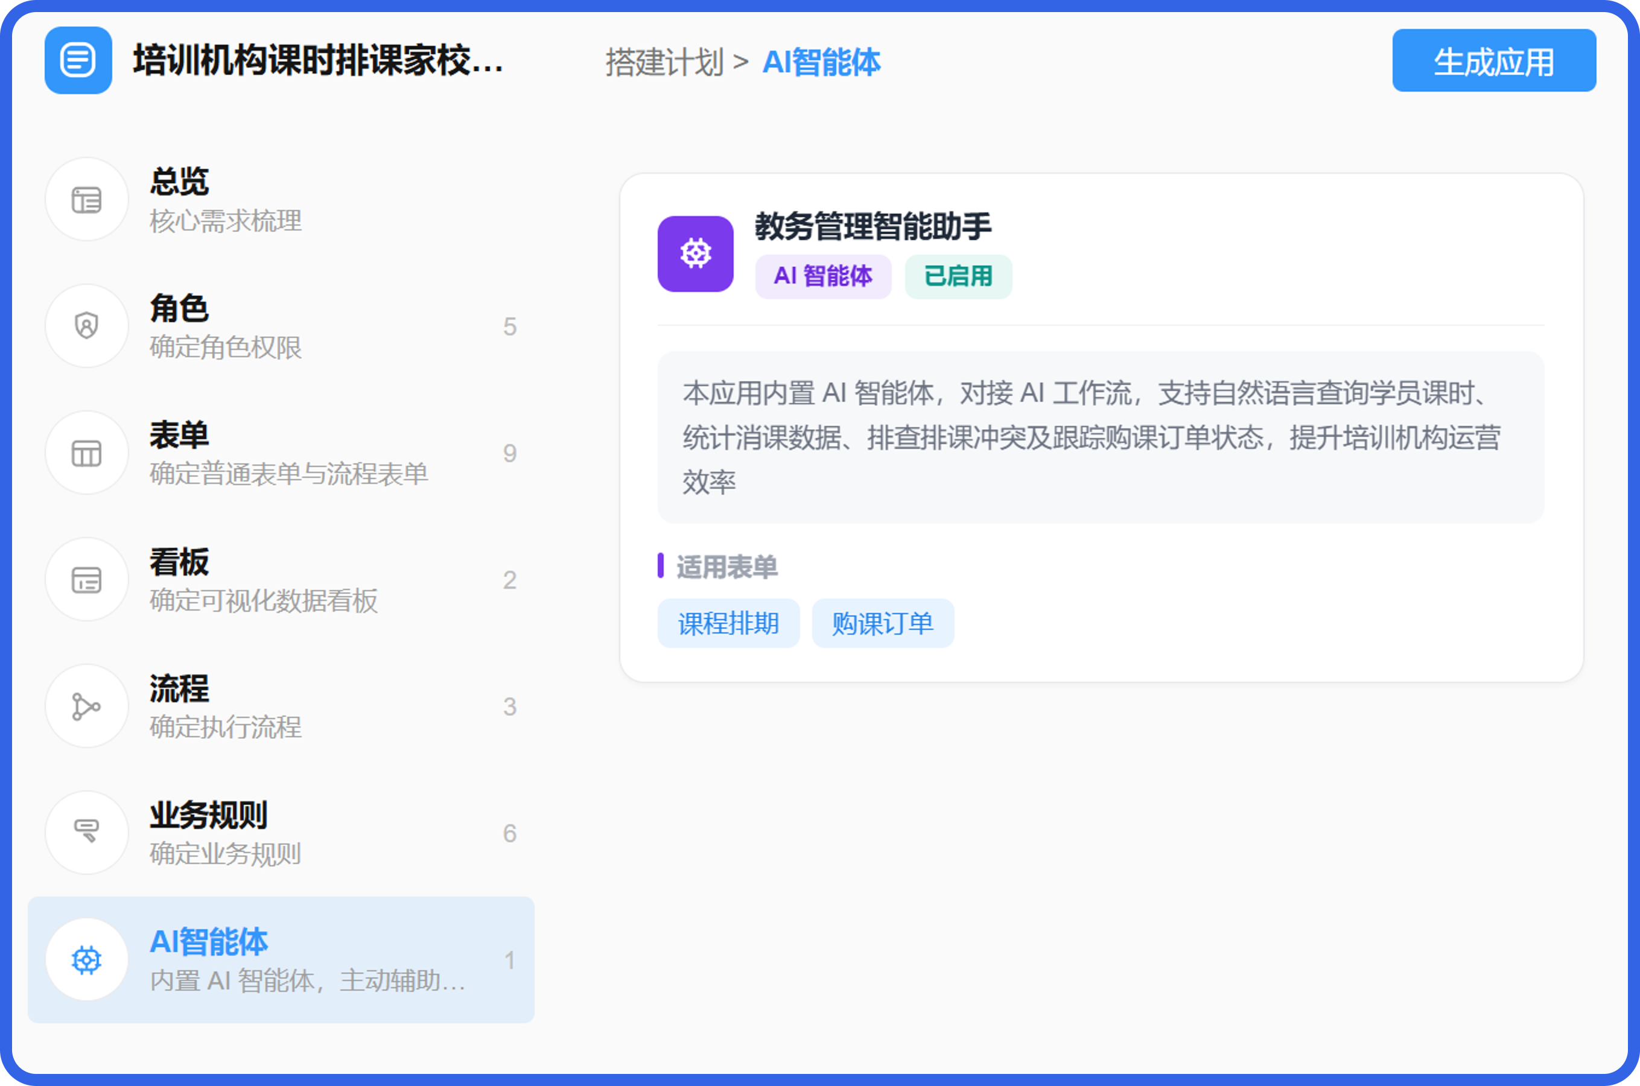Open the 业务规则 rules icon
The image size is (1640, 1086).
point(86,833)
